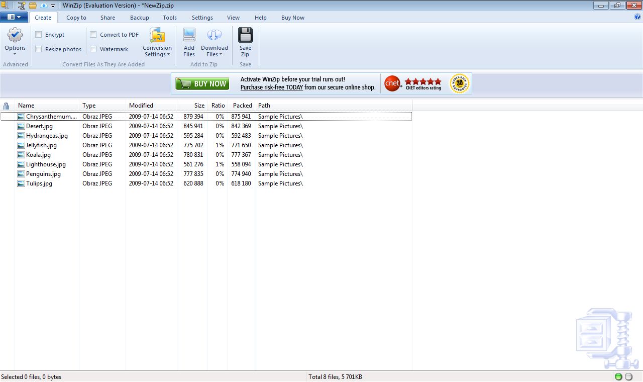Click the Save Zip floppy icon
643x382 pixels.
pyautogui.click(x=245, y=35)
